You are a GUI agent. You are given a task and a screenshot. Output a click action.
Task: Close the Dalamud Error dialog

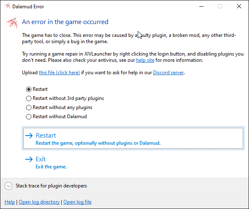[239, 6]
